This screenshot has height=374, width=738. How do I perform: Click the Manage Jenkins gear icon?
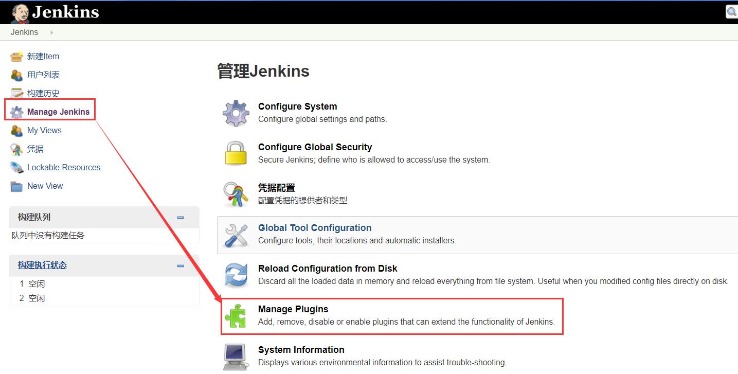(16, 112)
